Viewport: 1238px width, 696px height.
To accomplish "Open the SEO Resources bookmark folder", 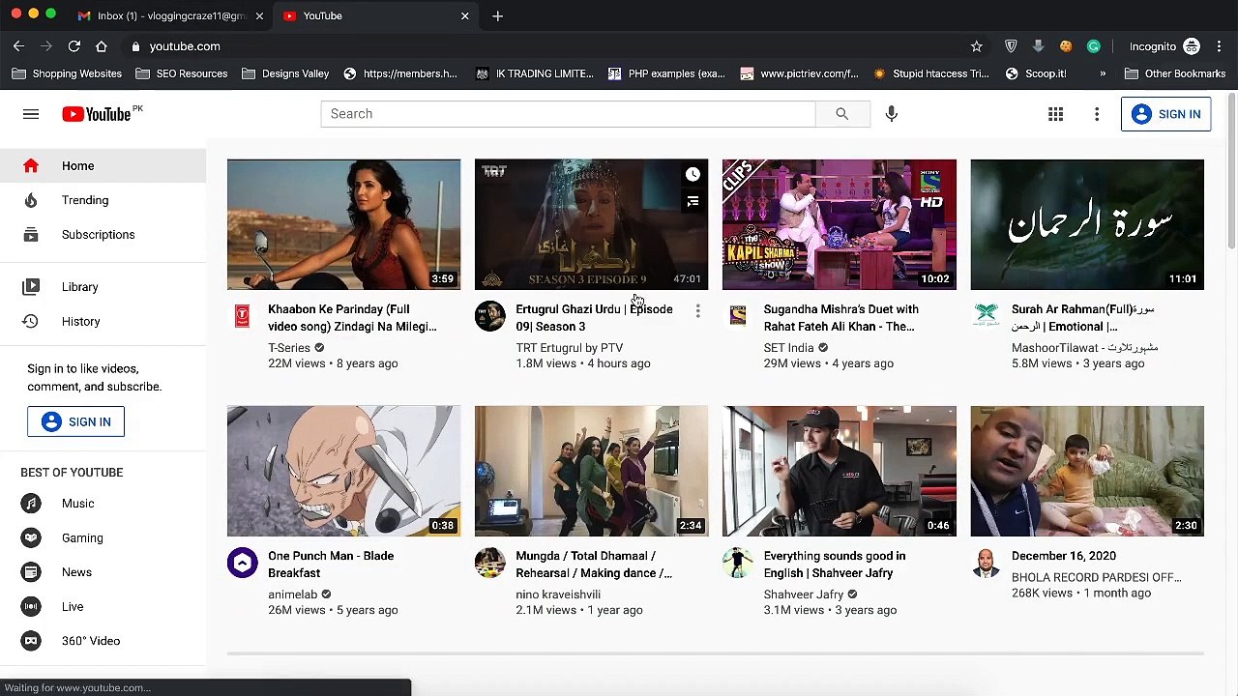I will [182, 73].
